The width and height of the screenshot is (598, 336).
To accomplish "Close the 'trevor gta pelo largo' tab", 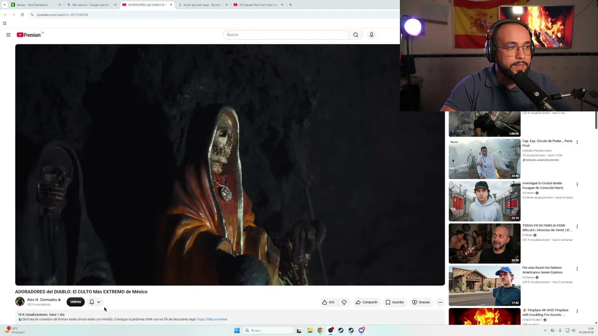I will tap(227, 5).
